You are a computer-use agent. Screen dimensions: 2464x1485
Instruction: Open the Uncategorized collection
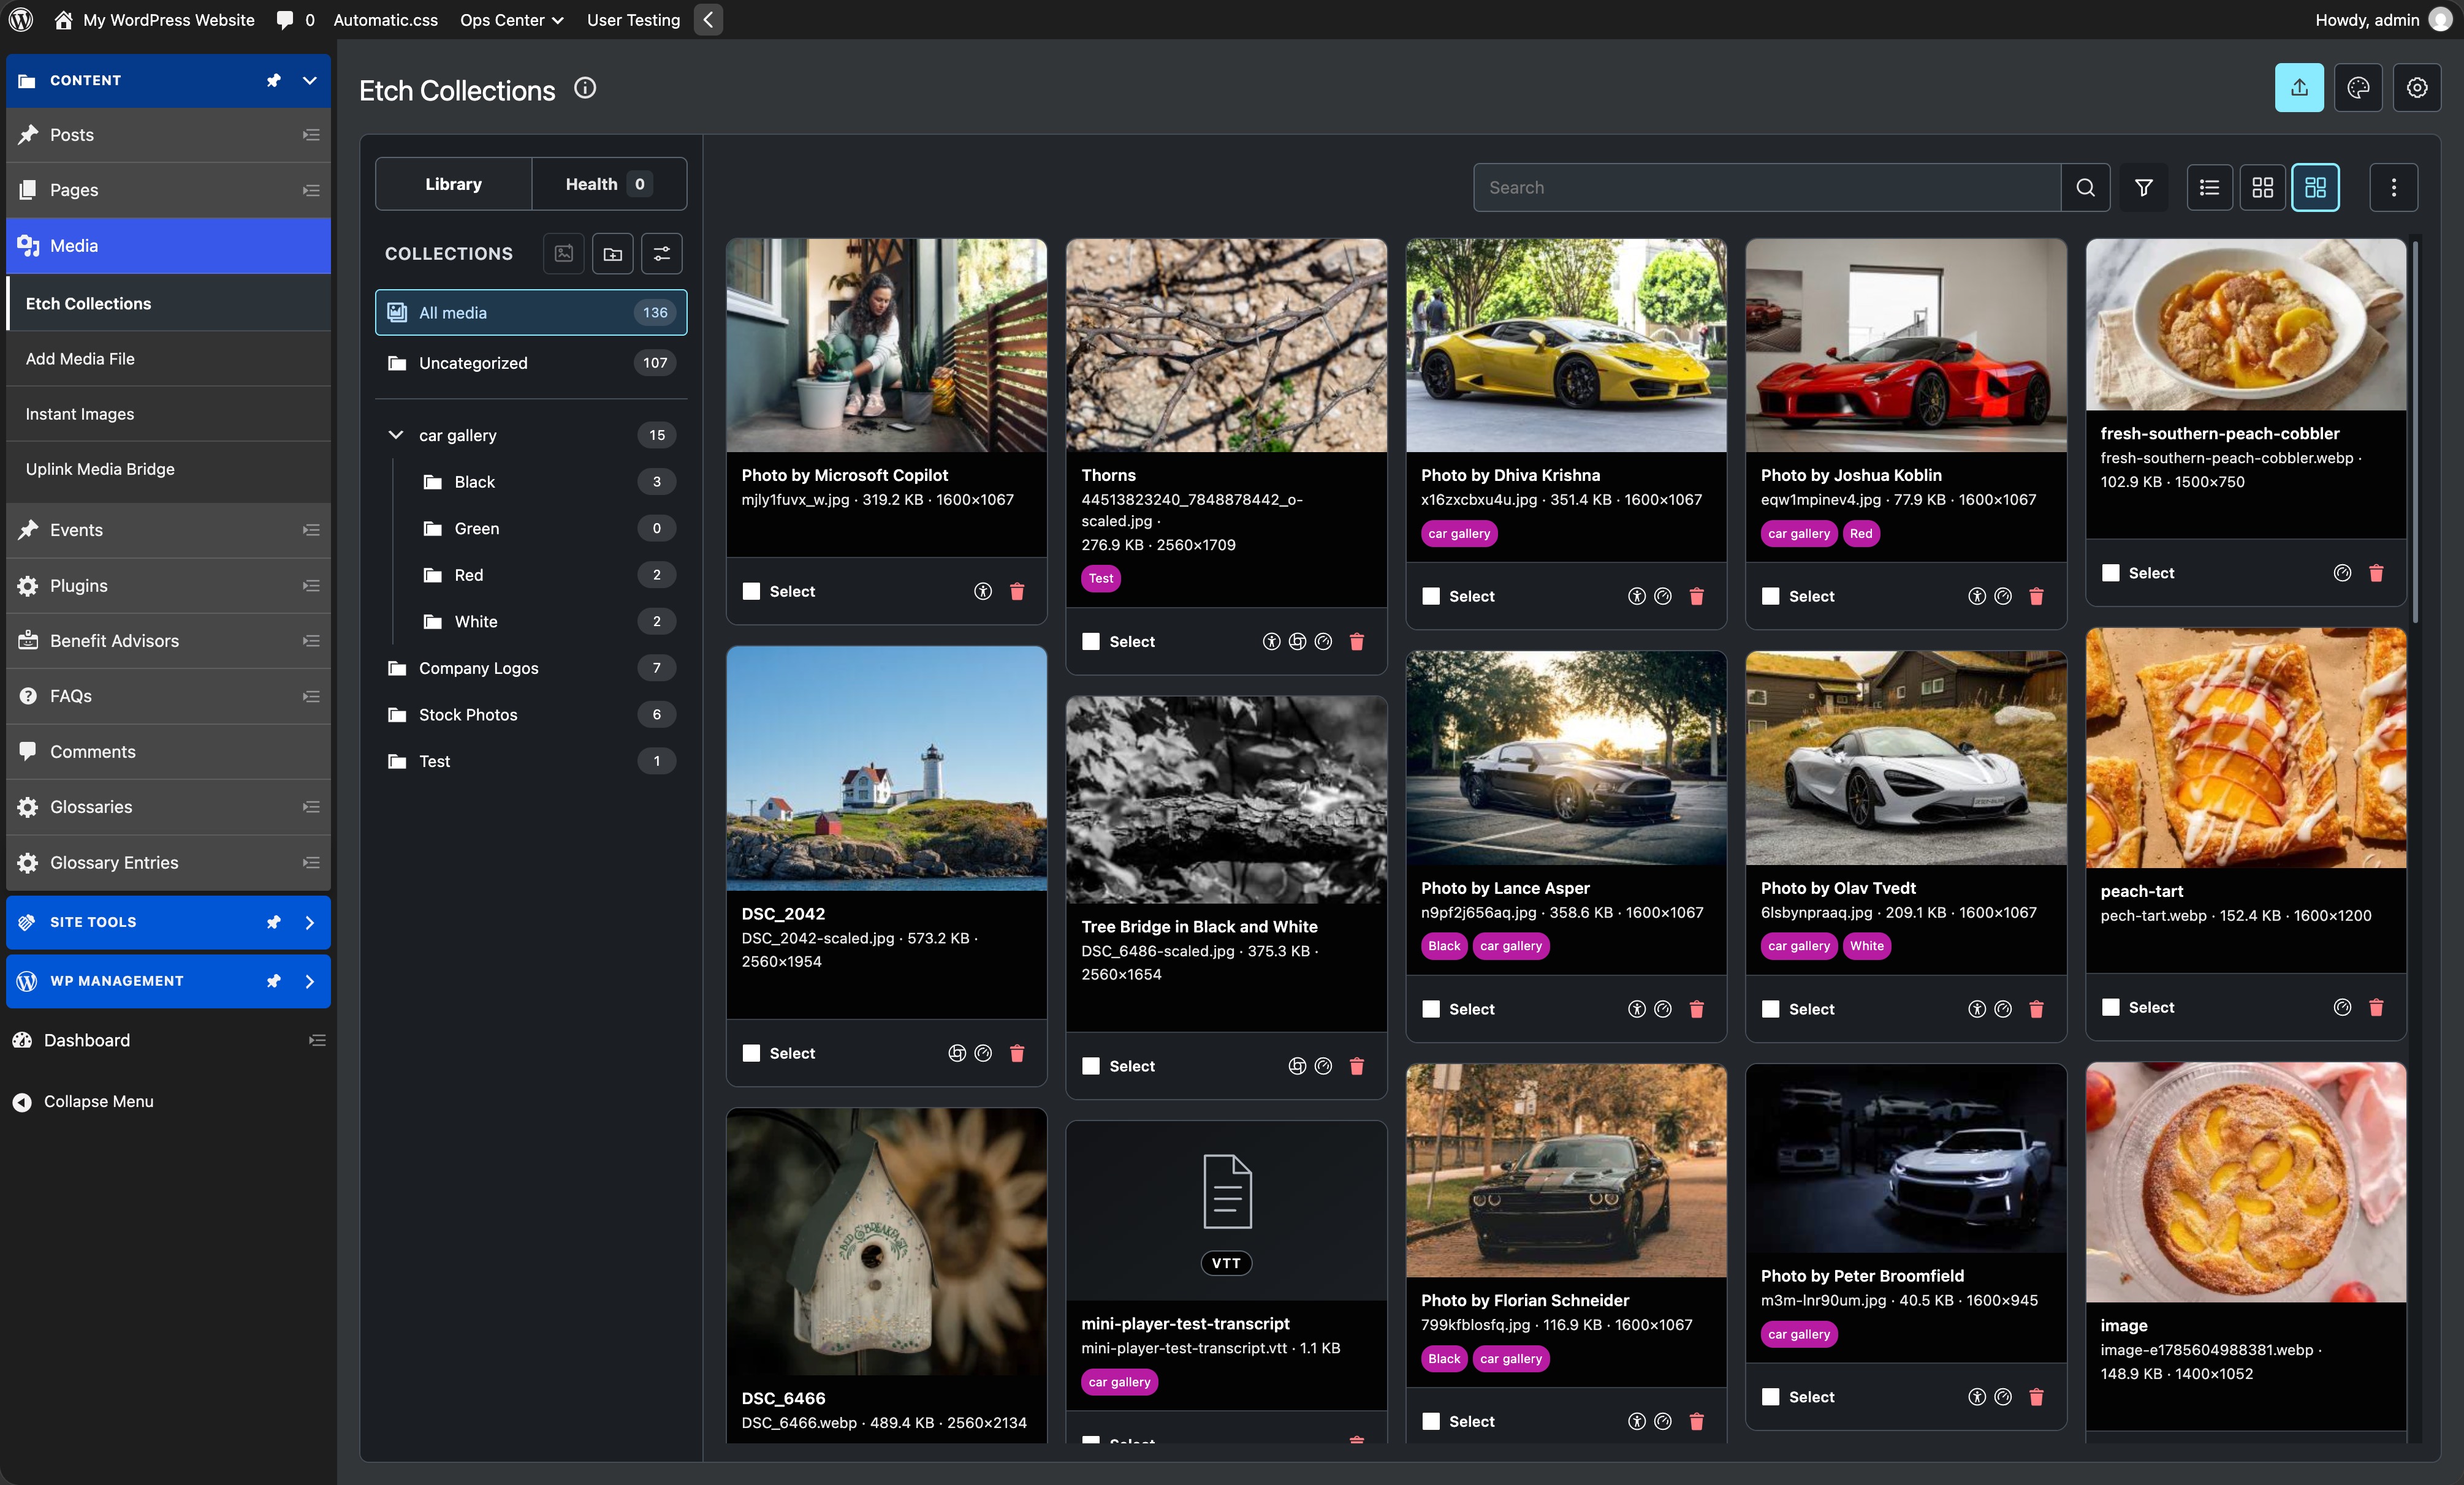pos(531,363)
